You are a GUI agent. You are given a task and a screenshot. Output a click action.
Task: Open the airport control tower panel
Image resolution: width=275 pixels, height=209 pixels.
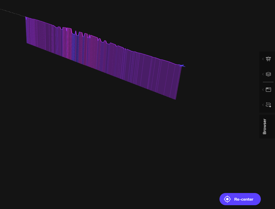[268, 59]
